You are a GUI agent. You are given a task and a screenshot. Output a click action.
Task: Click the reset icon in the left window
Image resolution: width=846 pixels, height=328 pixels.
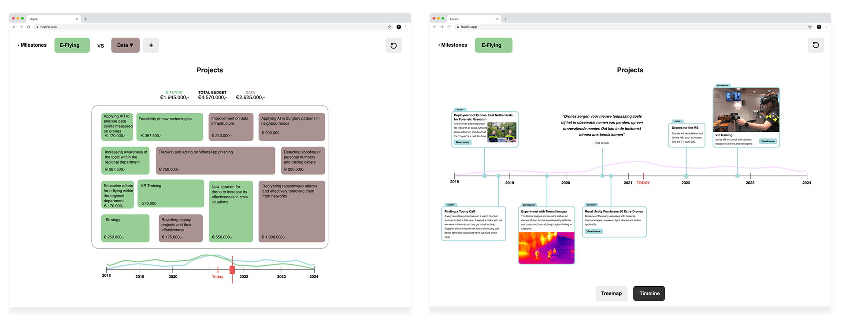pyautogui.click(x=393, y=45)
